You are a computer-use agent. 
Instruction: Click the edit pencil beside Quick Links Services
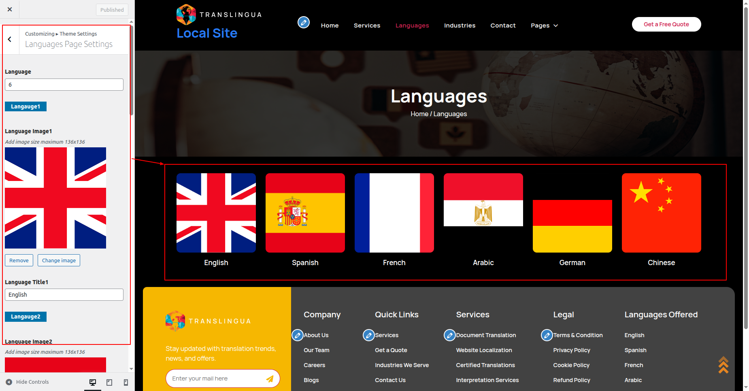(369, 335)
